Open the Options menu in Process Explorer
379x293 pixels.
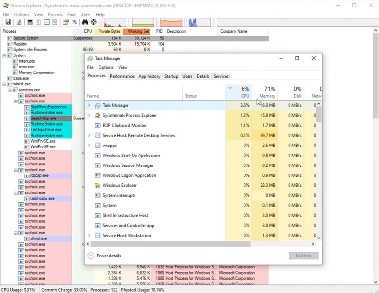[x=21, y=15]
